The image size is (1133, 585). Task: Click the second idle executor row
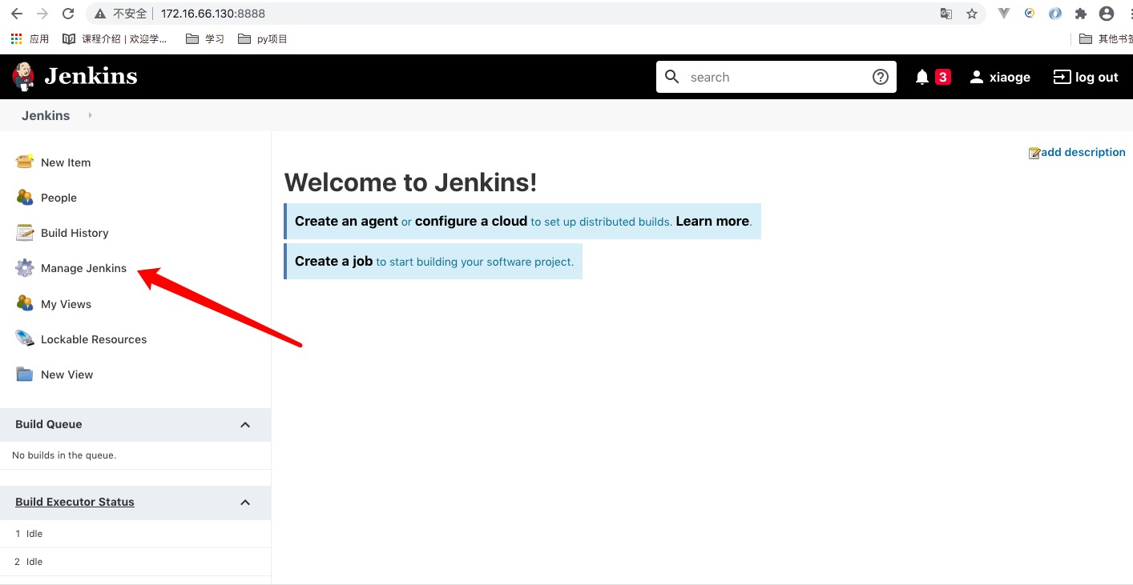[135, 562]
